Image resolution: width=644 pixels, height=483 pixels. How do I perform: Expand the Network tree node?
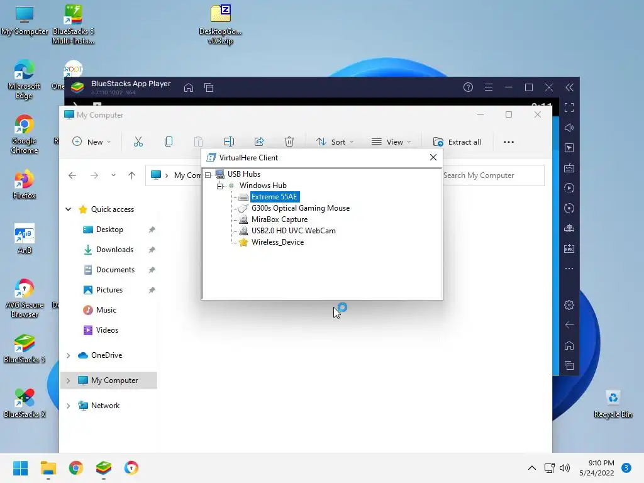(x=68, y=406)
